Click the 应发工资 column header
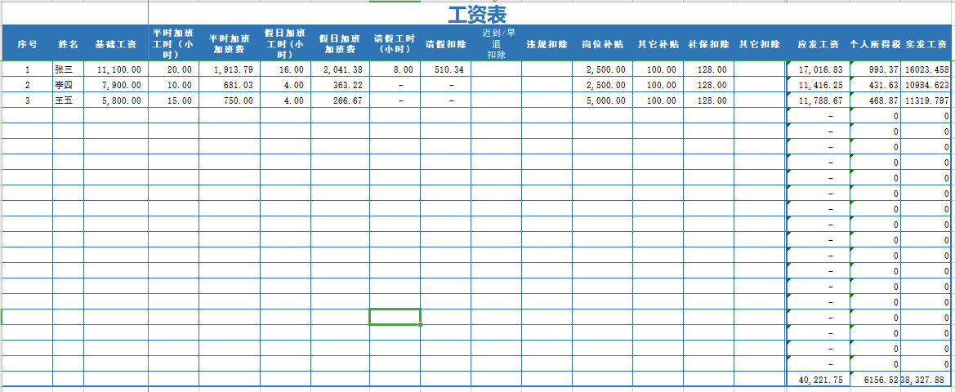The image size is (955, 392). (x=818, y=44)
